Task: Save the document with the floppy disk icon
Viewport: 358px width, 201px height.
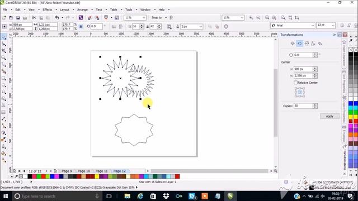Action: click(x=18, y=17)
